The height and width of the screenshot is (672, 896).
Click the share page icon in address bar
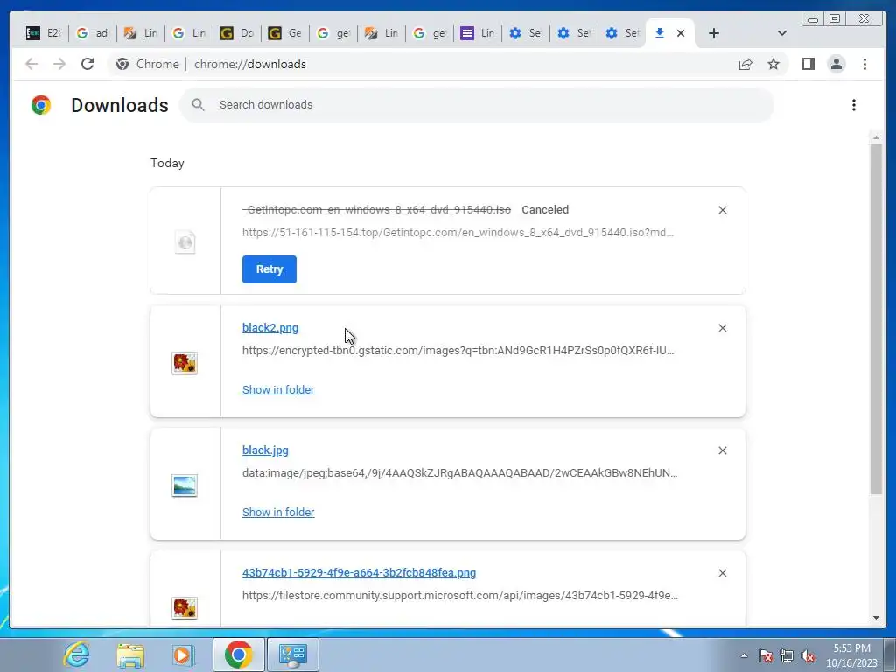[745, 64]
